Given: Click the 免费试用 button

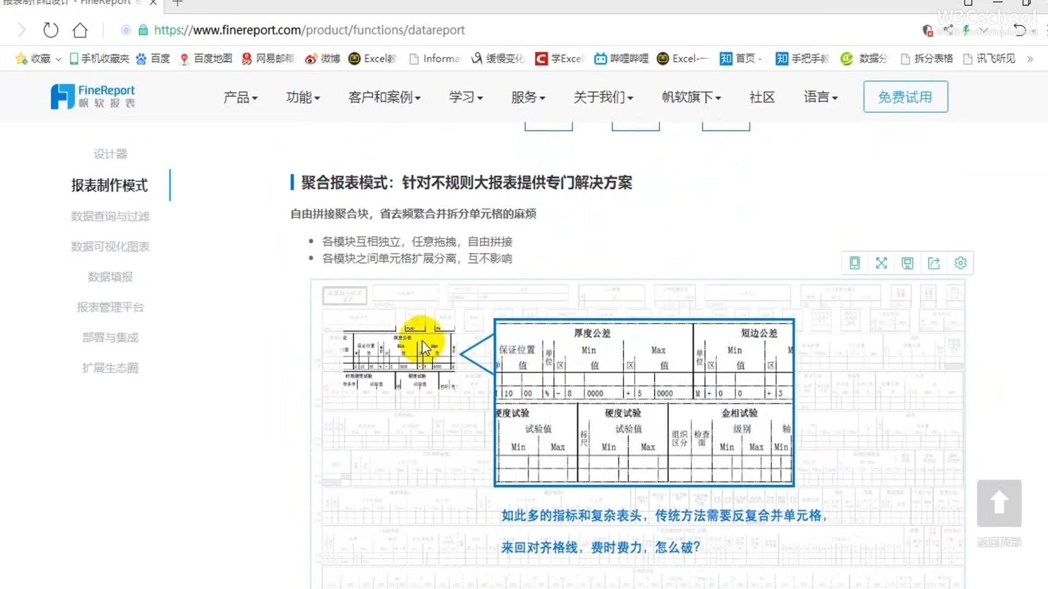Looking at the screenshot, I should (x=906, y=97).
